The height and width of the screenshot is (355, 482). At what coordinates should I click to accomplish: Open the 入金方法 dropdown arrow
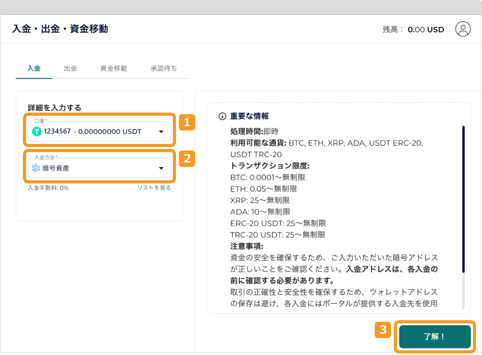click(x=161, y=168)
